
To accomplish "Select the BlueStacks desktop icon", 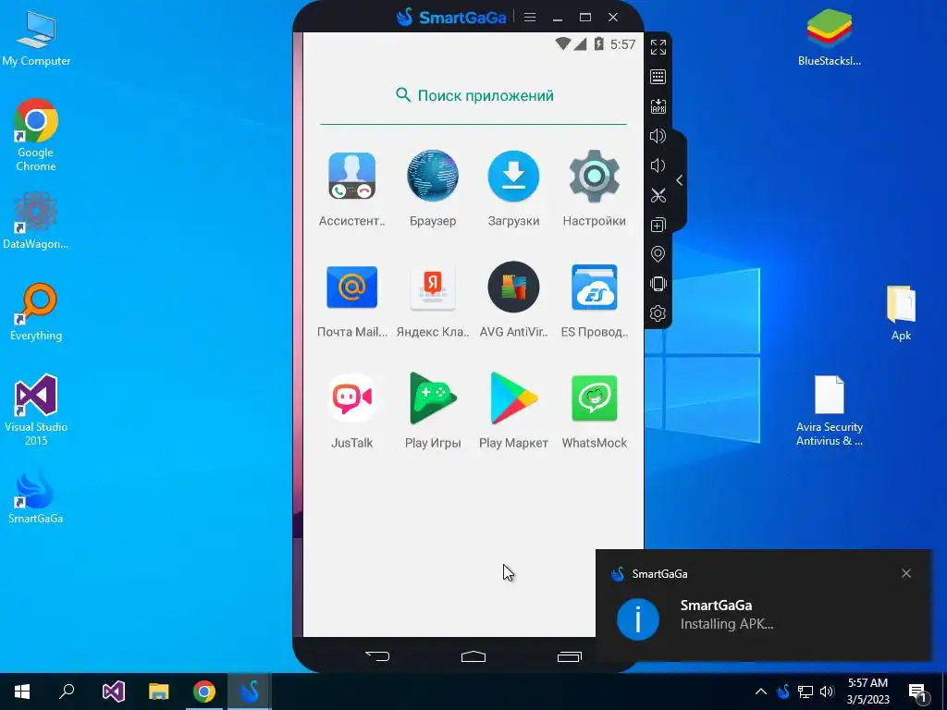I will [x=830, y=37].
